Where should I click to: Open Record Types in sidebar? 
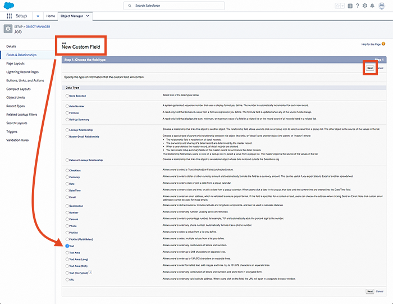[16, 106]
